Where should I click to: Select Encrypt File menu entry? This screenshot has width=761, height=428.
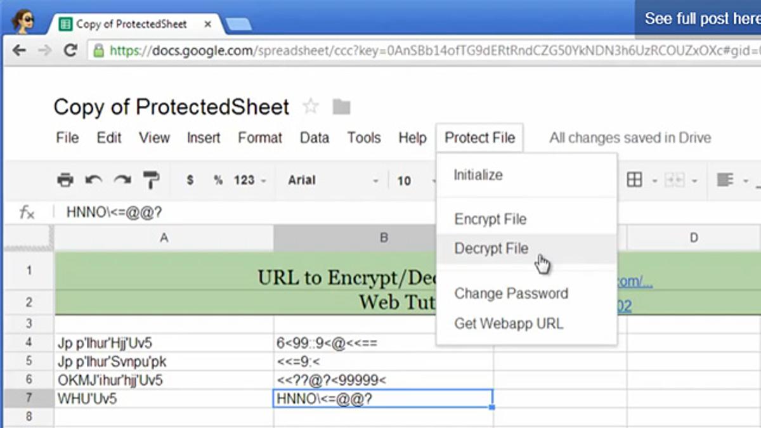coord(490,219)
